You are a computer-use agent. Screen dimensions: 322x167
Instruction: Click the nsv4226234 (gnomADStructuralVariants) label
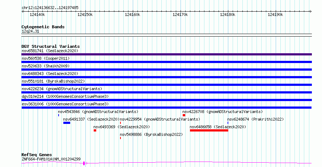[62, 89]
